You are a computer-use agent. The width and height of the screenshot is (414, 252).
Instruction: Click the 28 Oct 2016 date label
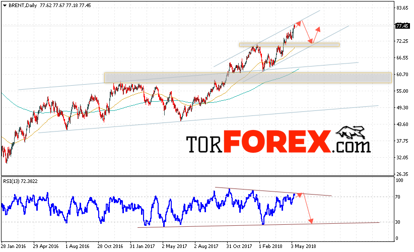point(110,246)
